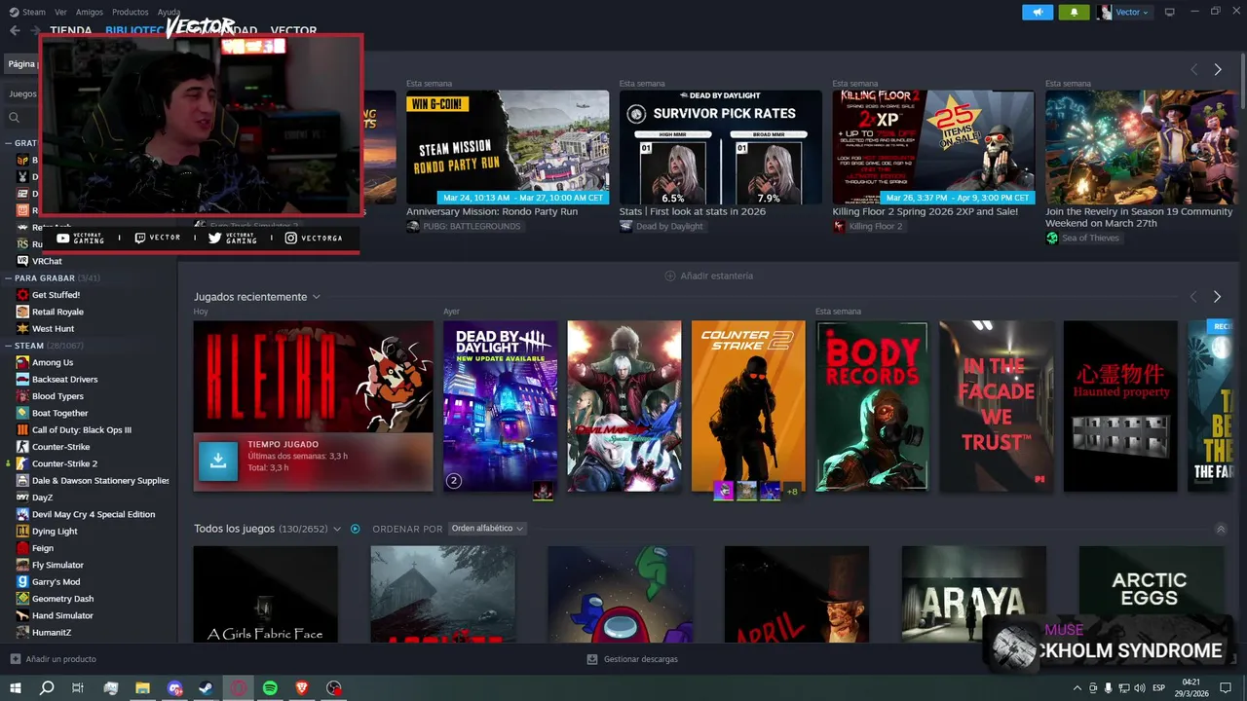Screen dimensions: 1247x701
Task: Select Call of Duty: Black Ops III
Action: tap(82, 430)
